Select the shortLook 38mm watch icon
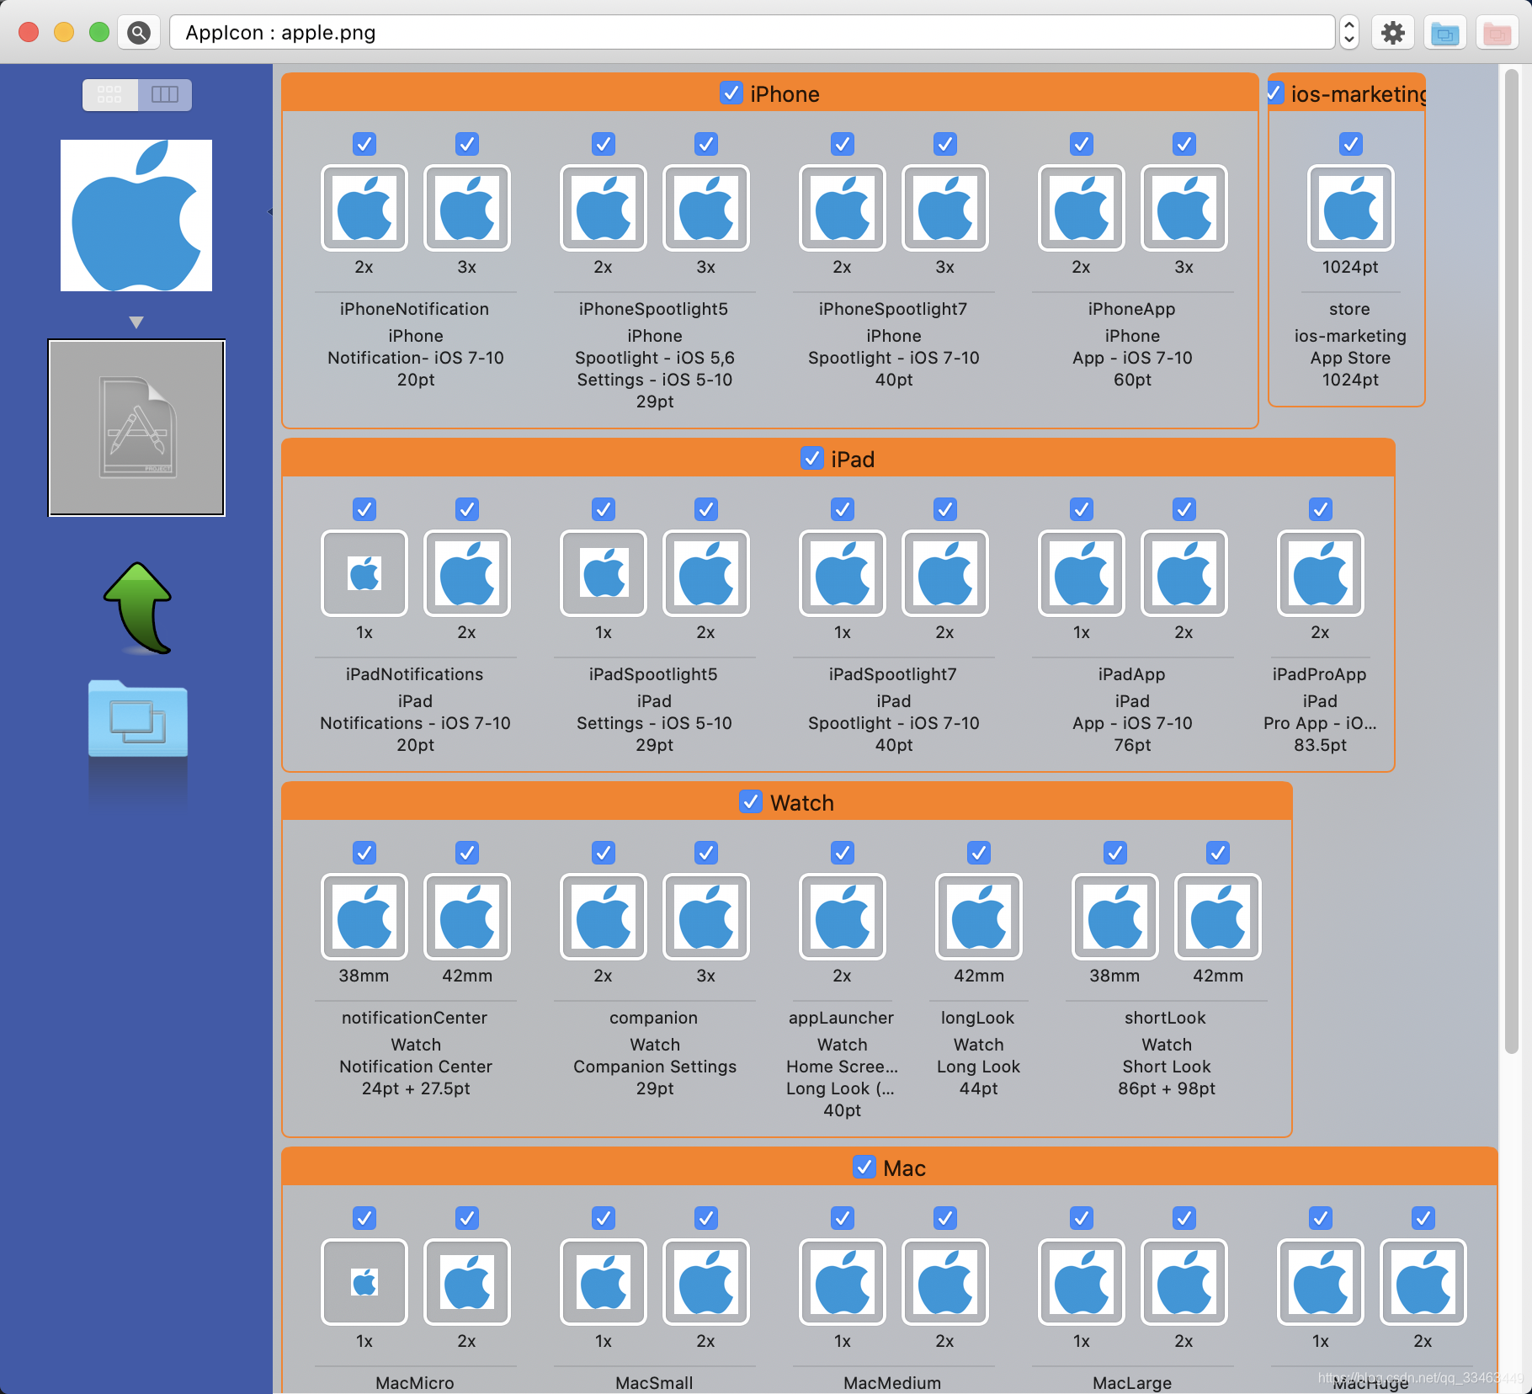Viewport: 1532px width, 1394px height. (x=1114, y=917)
